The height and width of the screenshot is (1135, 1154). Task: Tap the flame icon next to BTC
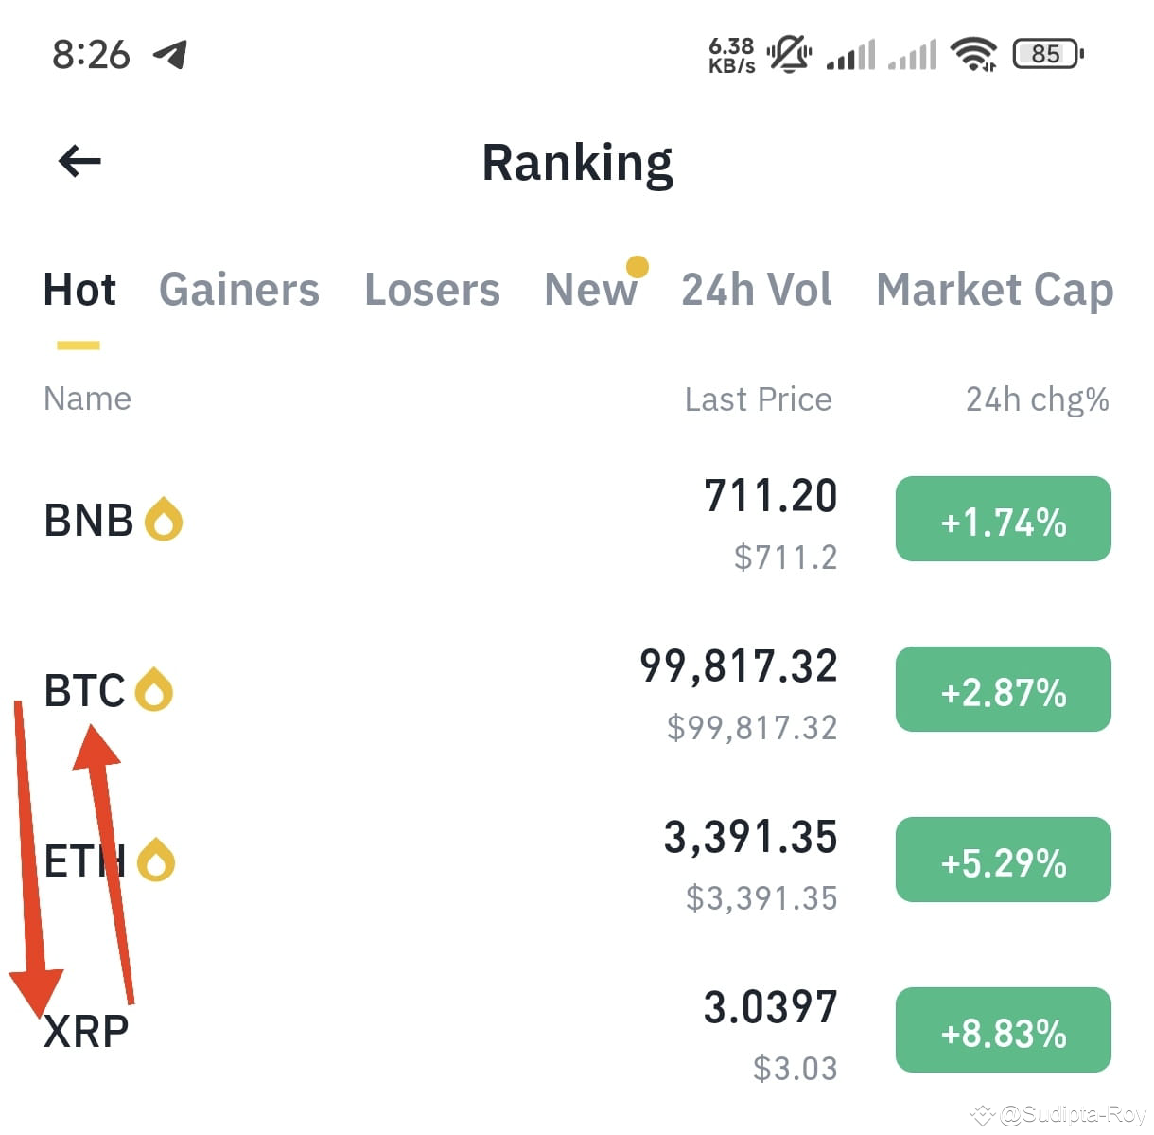point(154,689)
